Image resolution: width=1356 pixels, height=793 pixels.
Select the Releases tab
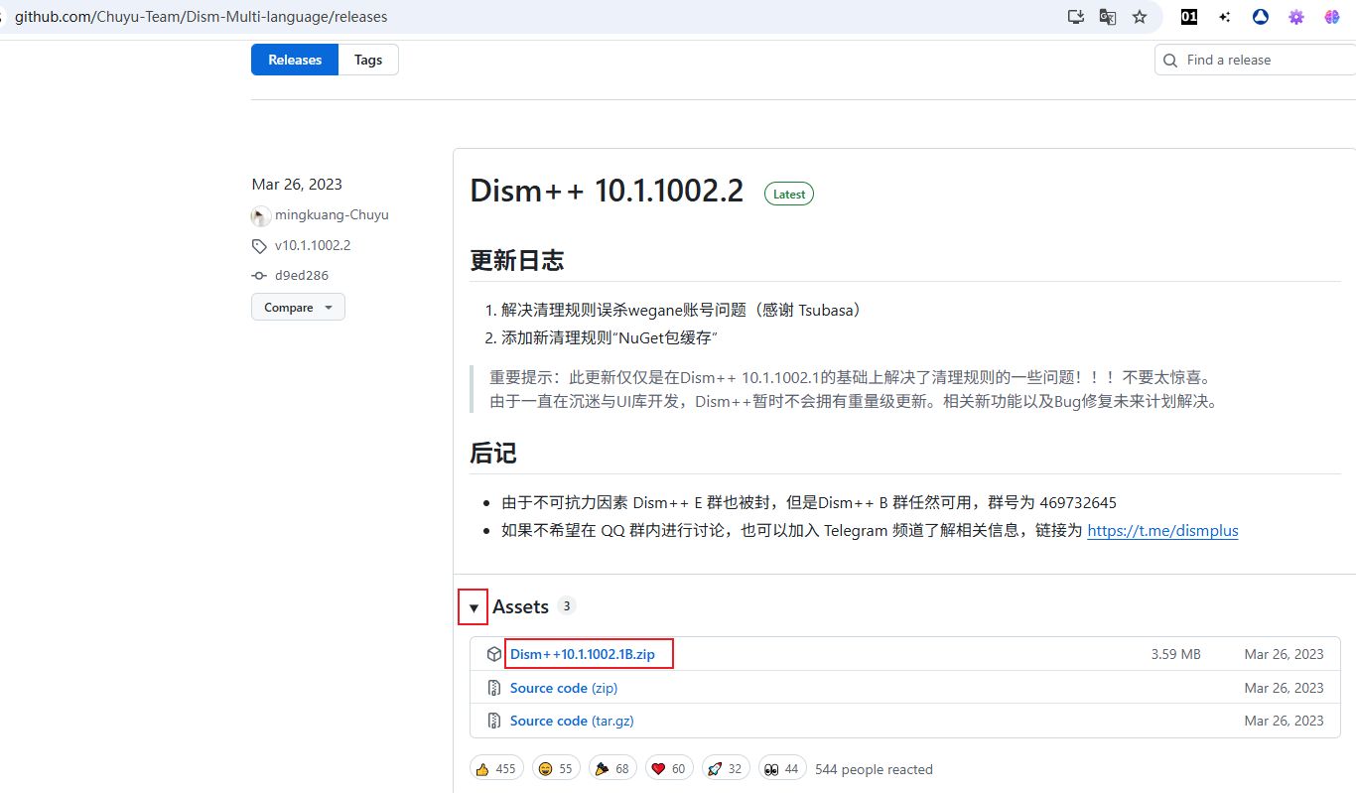[x=295, y=60]
